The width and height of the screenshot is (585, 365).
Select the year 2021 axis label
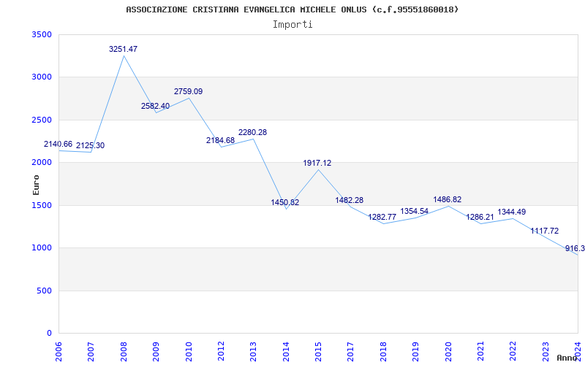(x=480, y=351)
